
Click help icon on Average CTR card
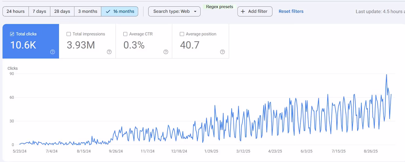pyautogui.click(x=166, y=52)
